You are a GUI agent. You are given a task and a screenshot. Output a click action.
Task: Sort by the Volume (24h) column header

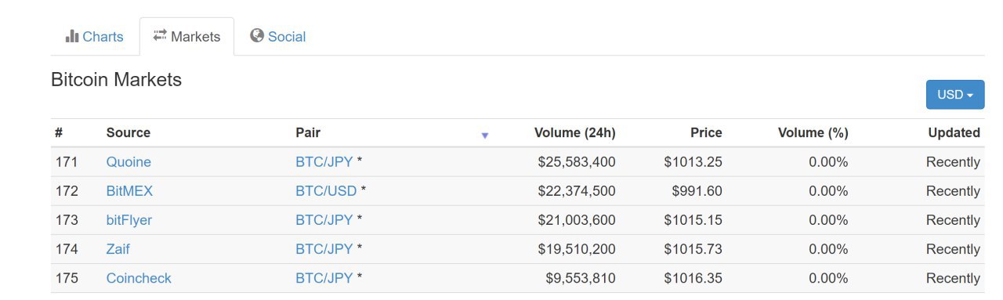point(574,132)
